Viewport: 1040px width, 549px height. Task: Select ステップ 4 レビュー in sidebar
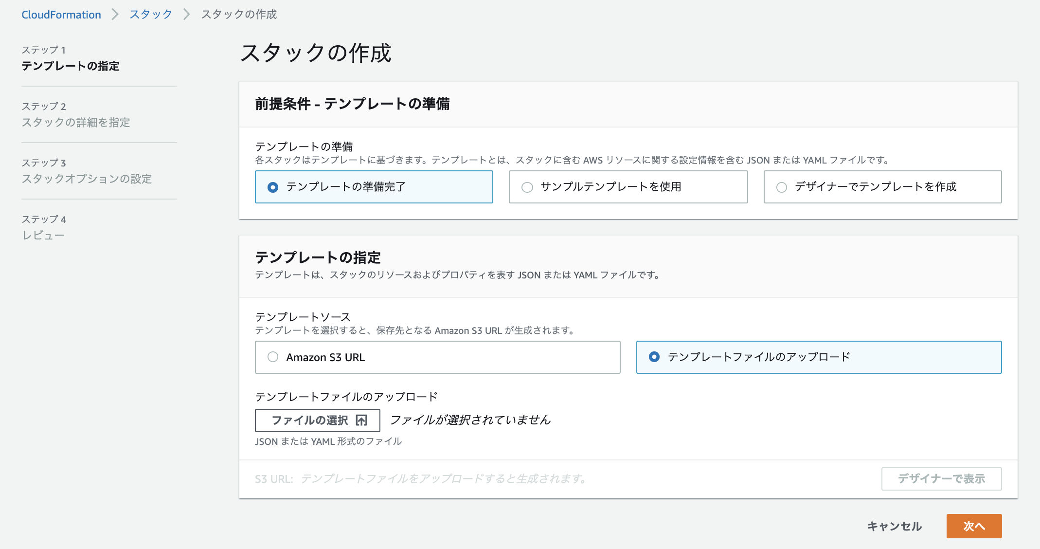44,228
